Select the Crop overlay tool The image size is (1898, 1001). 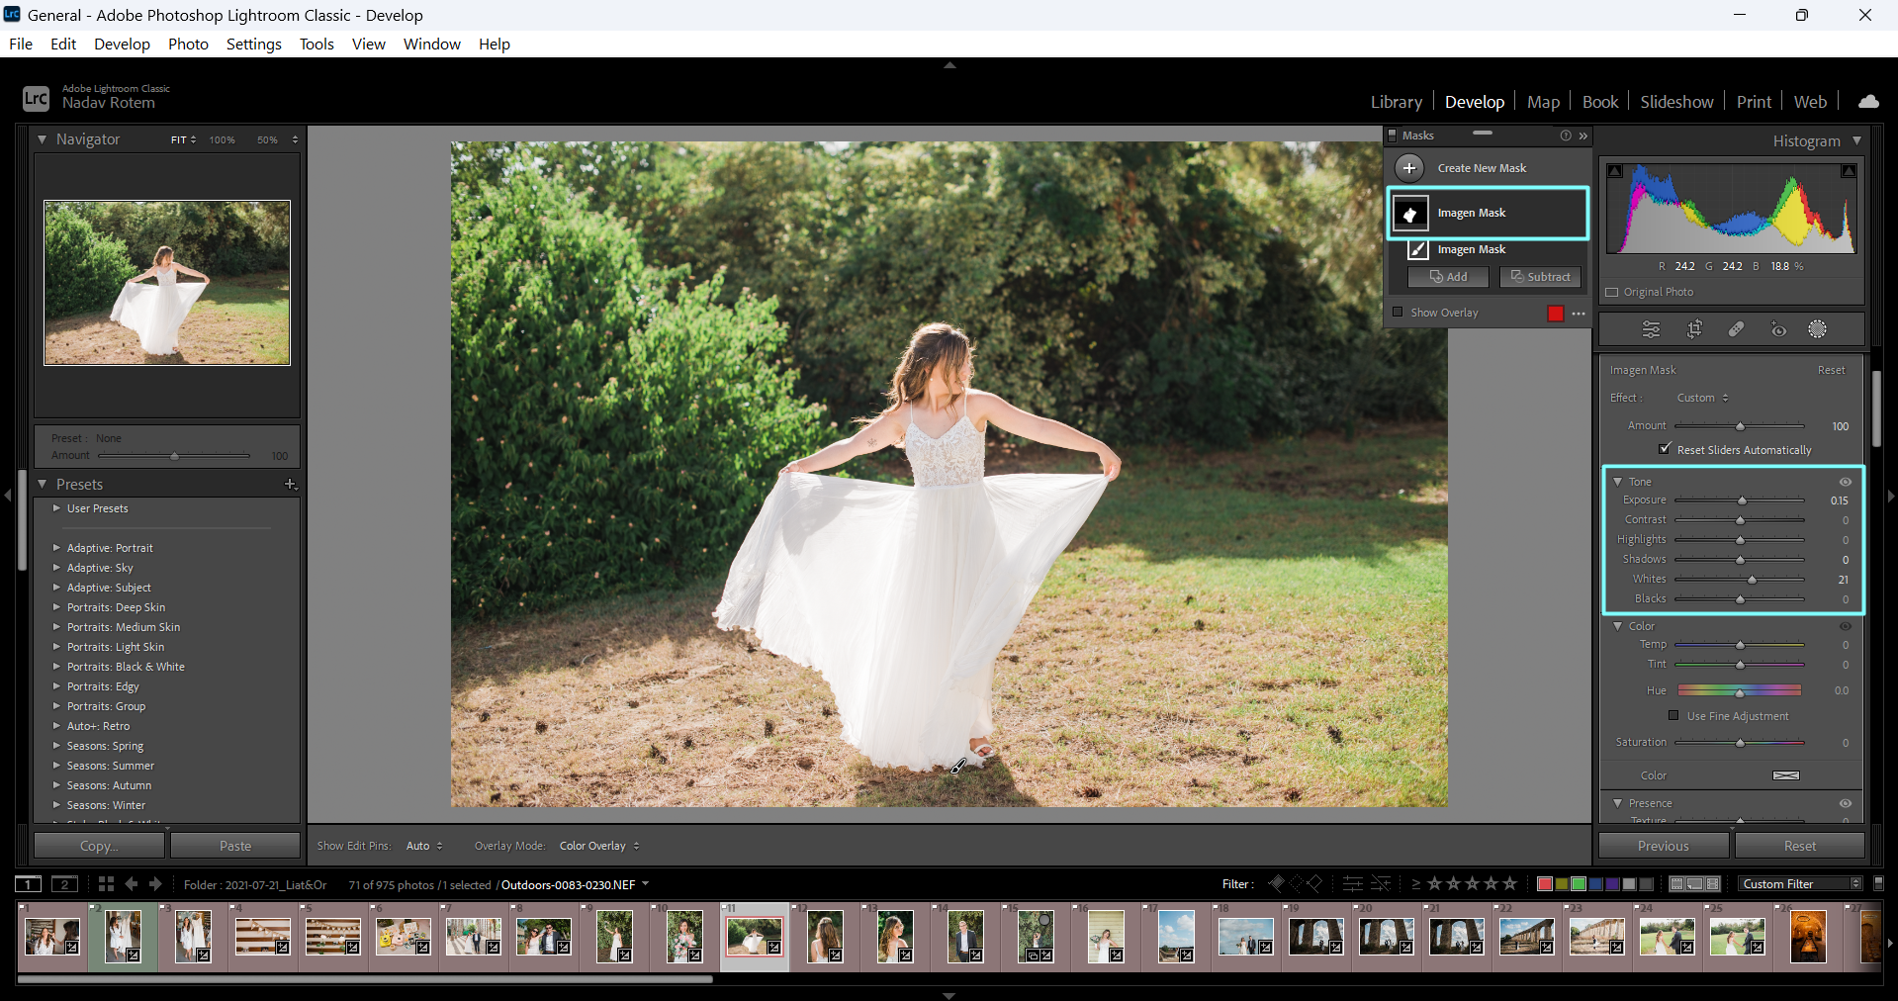[1694, 329]
